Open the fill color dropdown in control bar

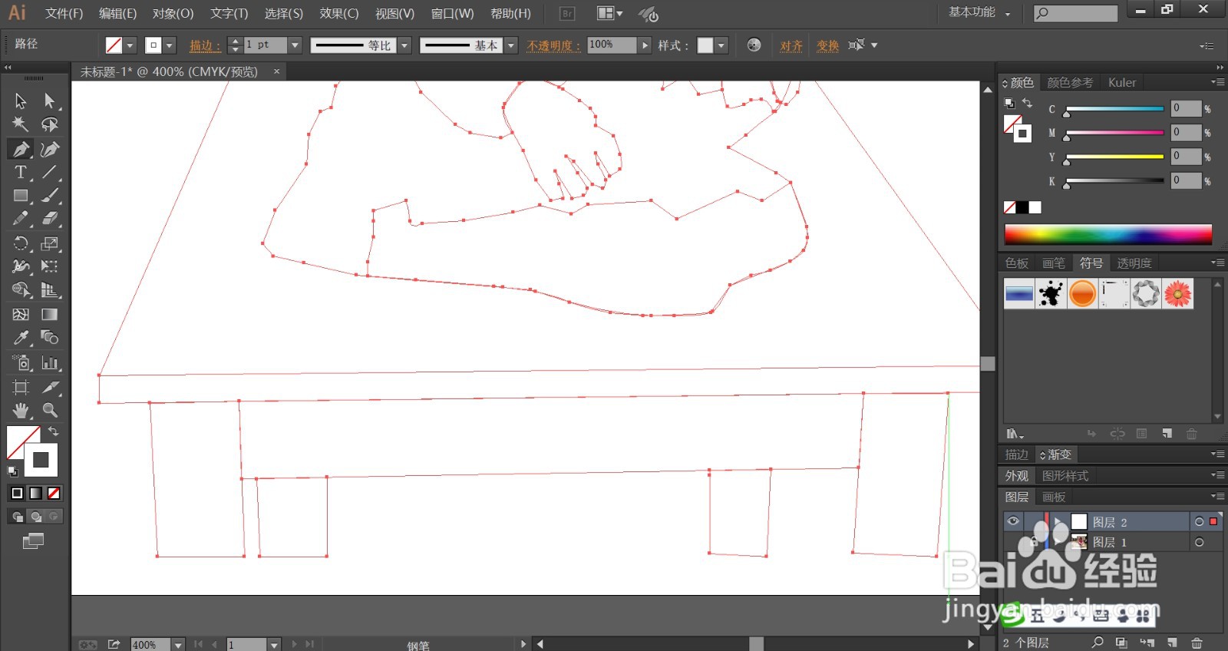[x=130, y=45]
